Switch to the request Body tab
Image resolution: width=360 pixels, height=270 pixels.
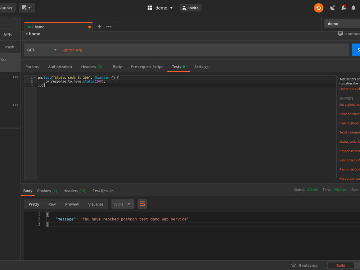[x=117, y=67]
